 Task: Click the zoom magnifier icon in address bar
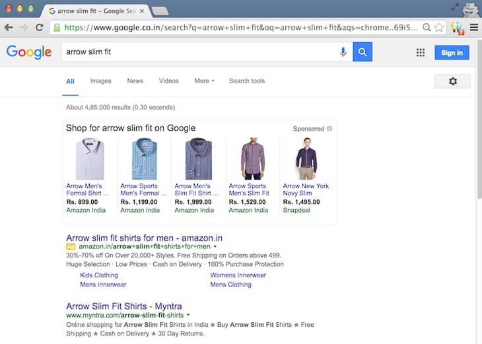point(427,27)
